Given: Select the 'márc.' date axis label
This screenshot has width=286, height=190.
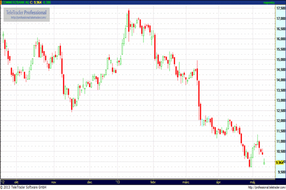Looking at the screenshot, I should [186, 181].
